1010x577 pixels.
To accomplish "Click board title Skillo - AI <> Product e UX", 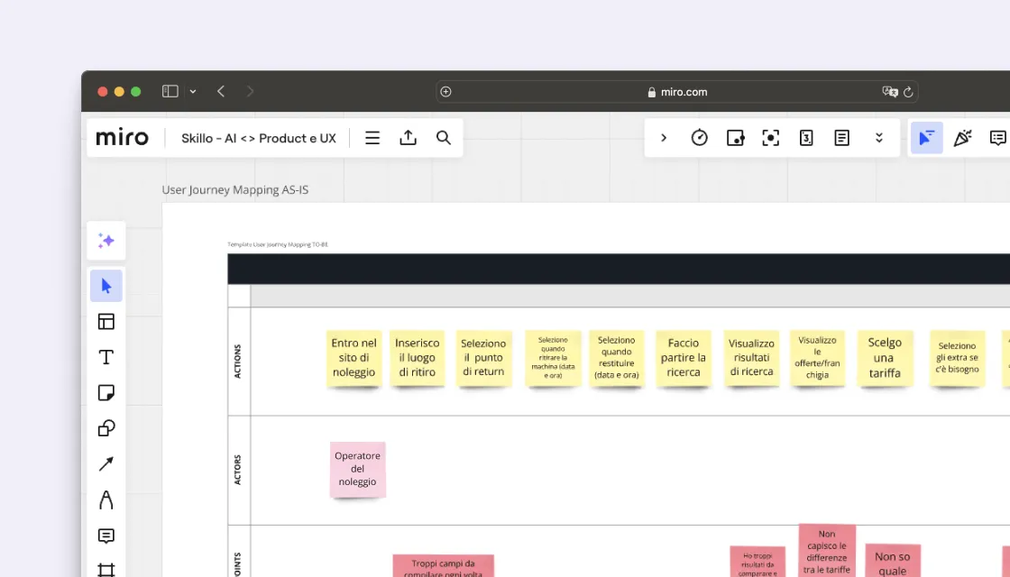I will pos(258,139).
